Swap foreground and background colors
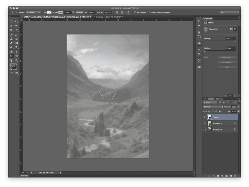The image size is (249, 187). coord(16,64)
